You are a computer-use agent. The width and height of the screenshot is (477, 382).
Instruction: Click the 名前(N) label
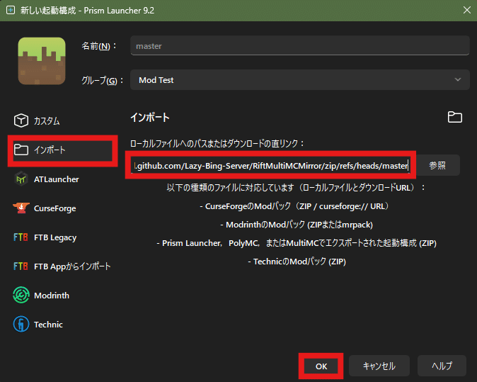tap(99, 46)
